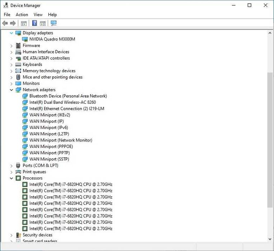Expand the IDE ATA/ATAPI controllers node
This screenshot has height=251, width=274.
point(11,59)
